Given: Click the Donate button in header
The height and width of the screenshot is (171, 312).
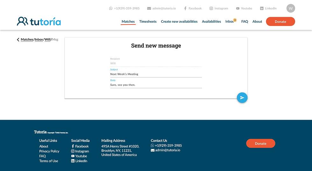Looking at the screenshot, I should click(x=280, y=22).
